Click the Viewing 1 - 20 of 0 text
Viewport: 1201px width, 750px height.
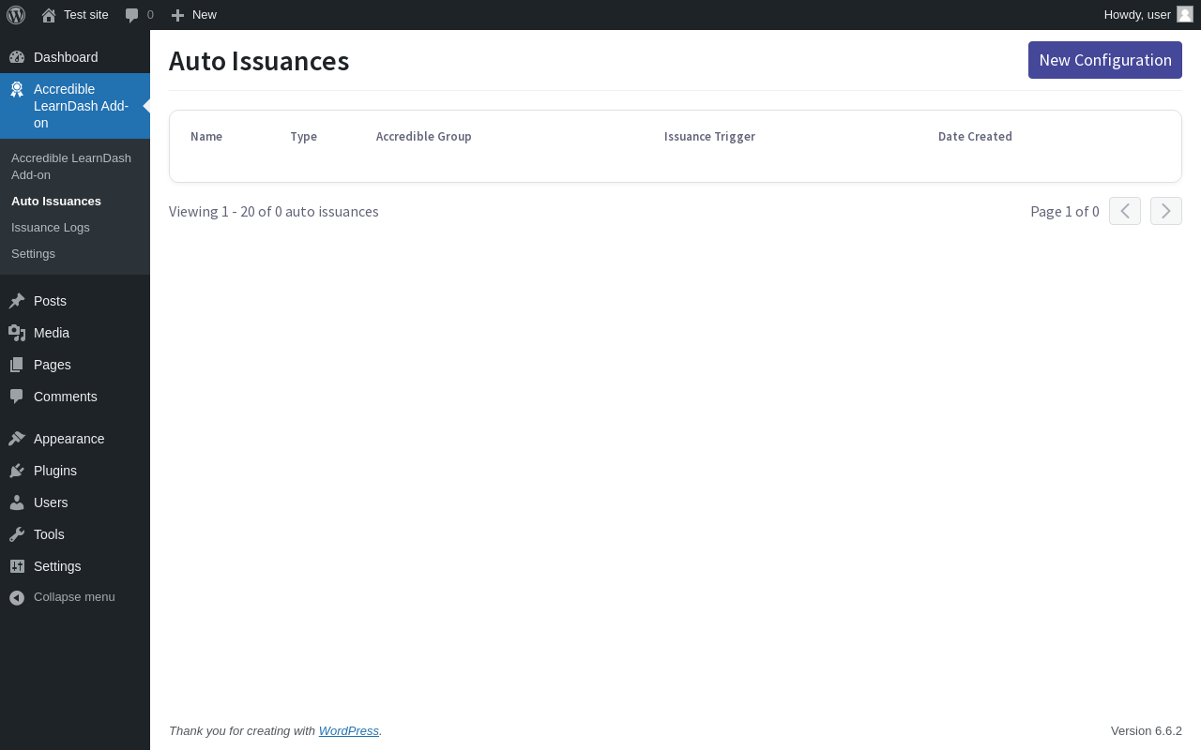point(274,212)
